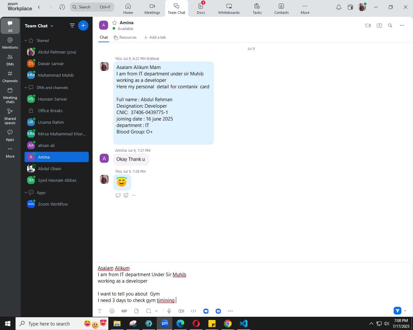The image size is (413, 330).
Task: Open chat with Muhammad Muhib
Action: click(x=56, y=75)
